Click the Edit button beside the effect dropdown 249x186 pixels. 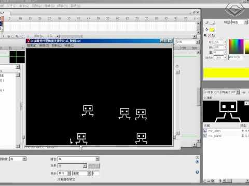point(94,166)
